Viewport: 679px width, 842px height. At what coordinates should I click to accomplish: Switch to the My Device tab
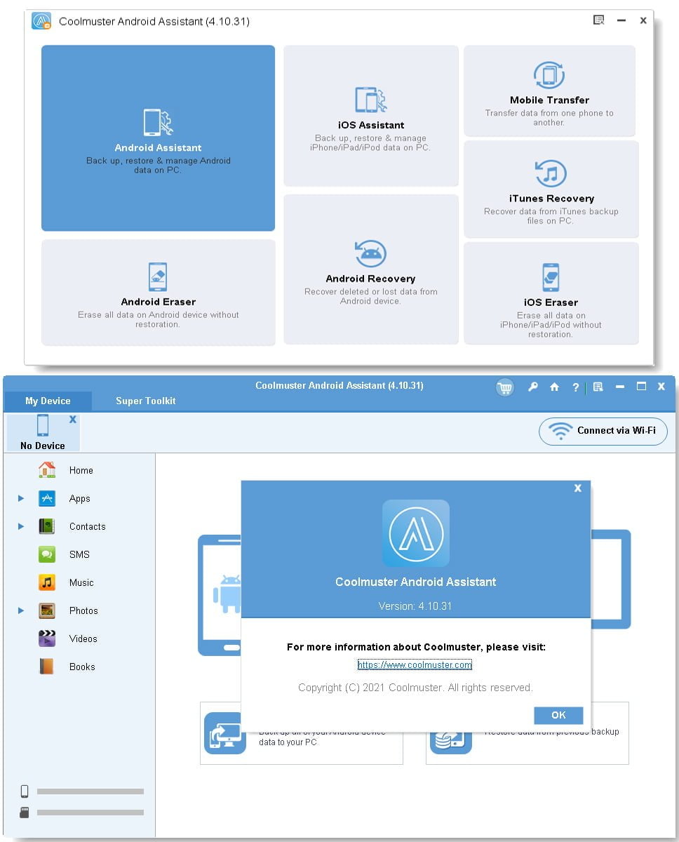pyautogui.click(x=48, y=401)
